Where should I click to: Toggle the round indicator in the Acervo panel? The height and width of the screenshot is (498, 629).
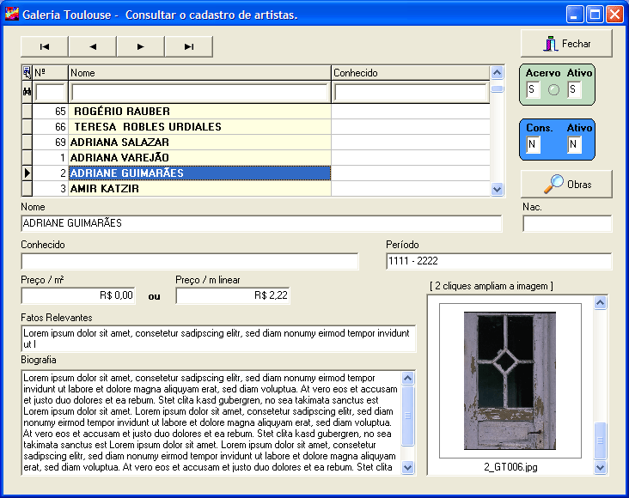tap(553, 90)
